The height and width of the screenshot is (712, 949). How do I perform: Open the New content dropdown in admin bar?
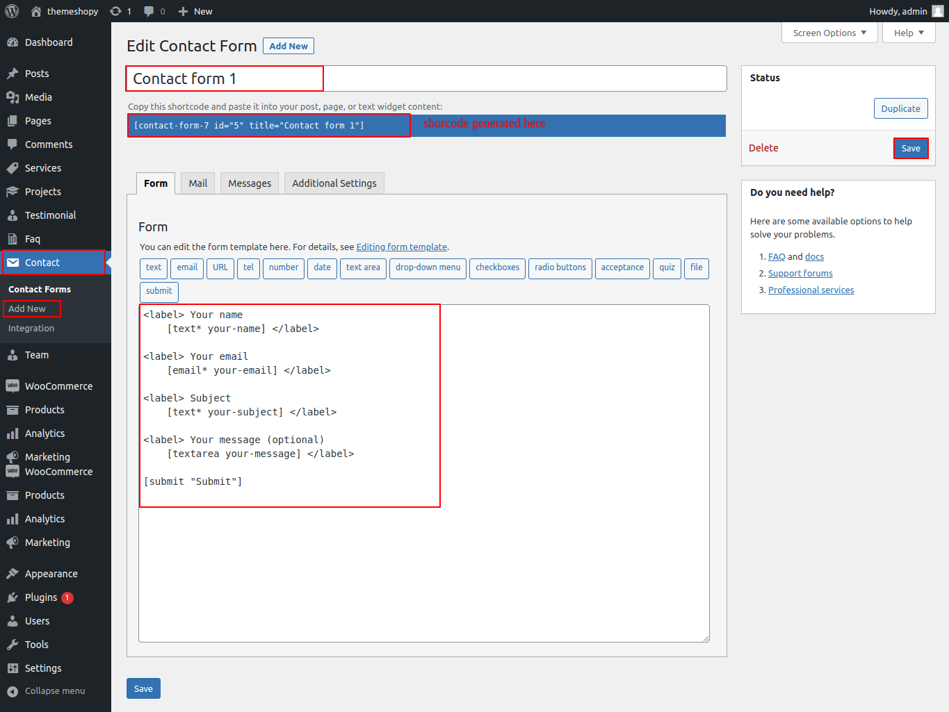[195, 11]
